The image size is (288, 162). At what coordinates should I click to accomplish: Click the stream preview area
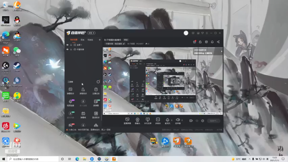coord(163,81)
